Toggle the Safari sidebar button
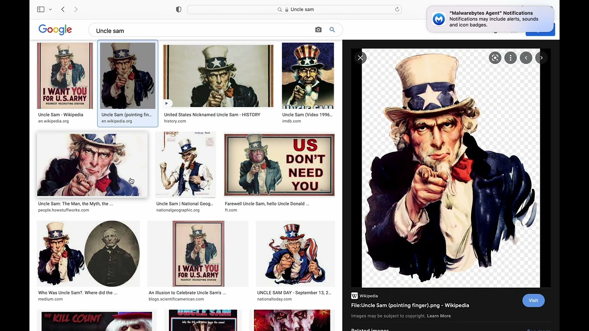 (40, 9)
